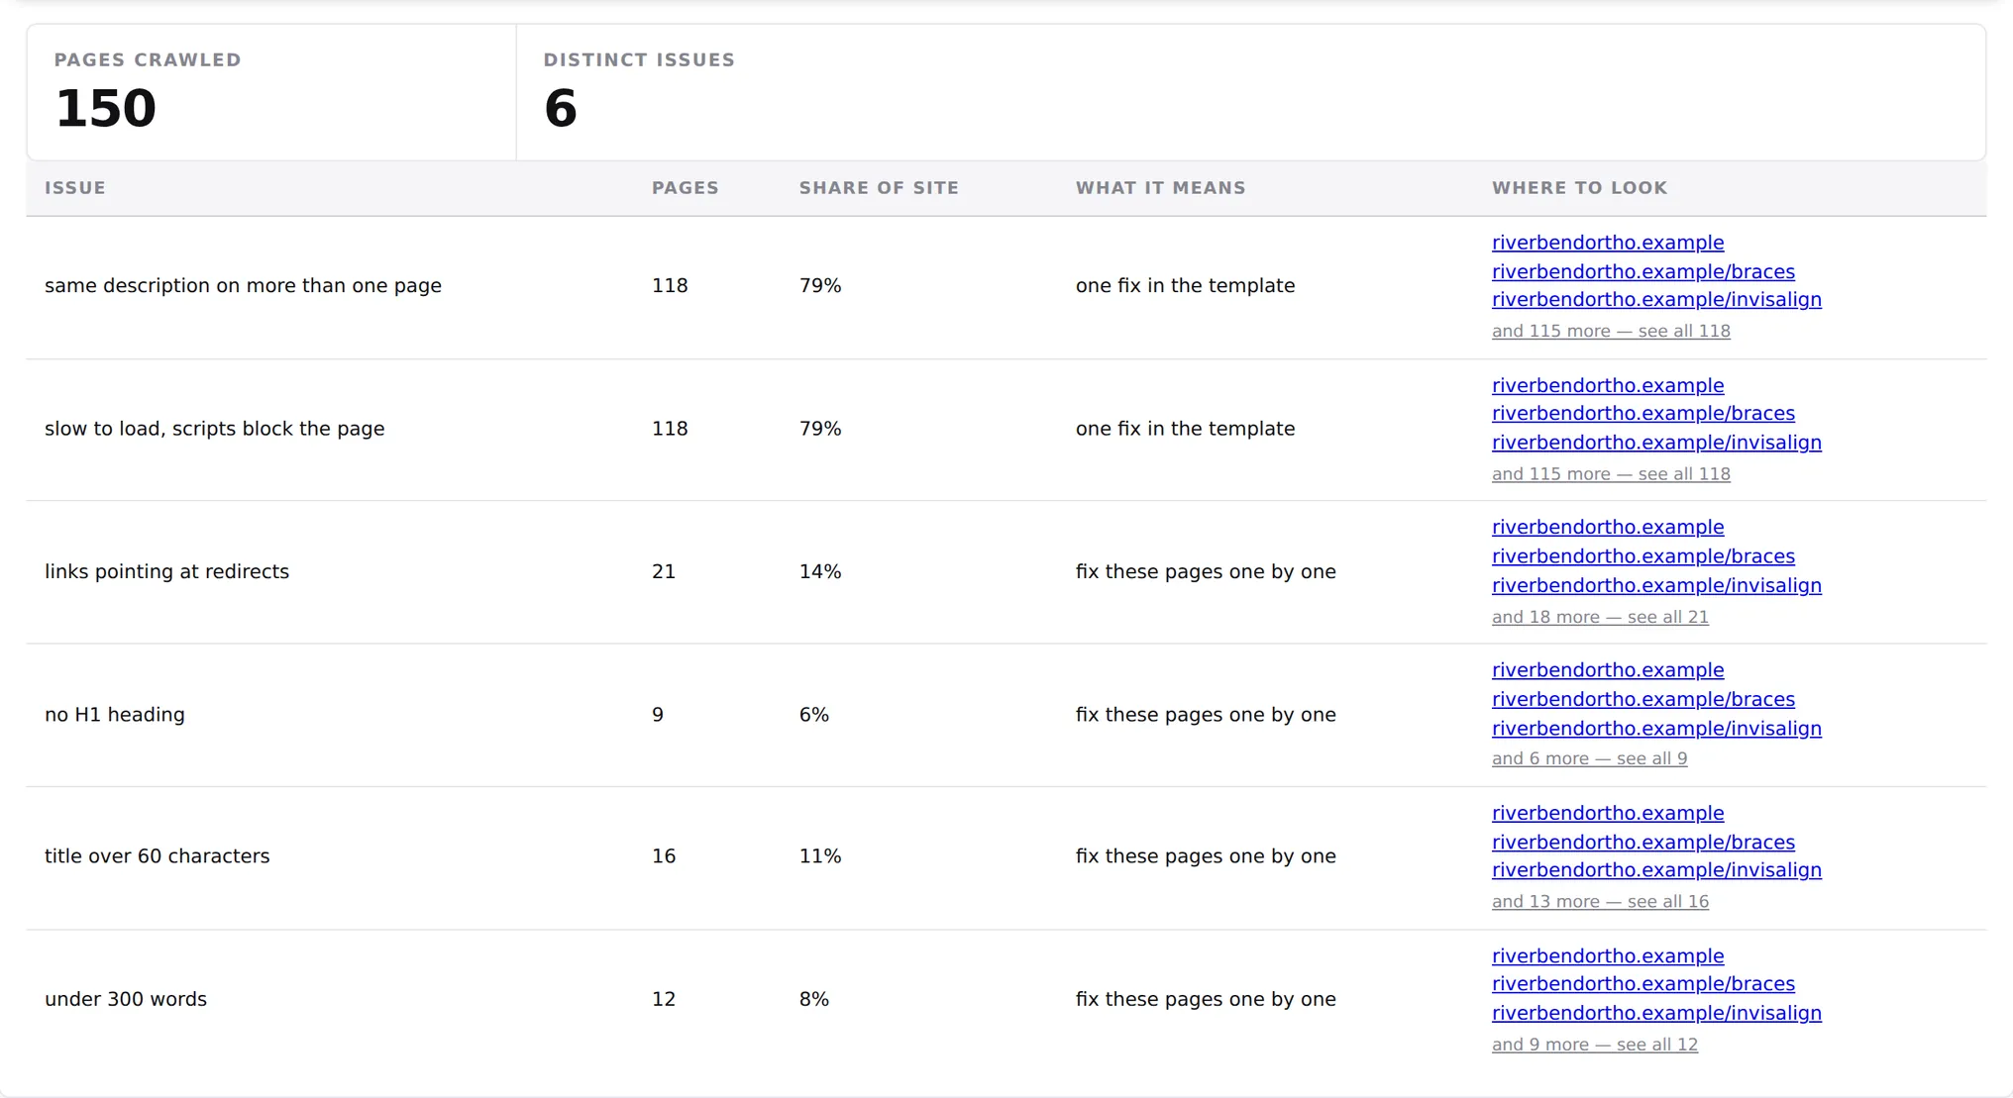Click the 14% share of site cell
Screen dimensions: 2013x1098
819,571
